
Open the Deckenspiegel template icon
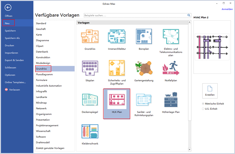[90, 100]
